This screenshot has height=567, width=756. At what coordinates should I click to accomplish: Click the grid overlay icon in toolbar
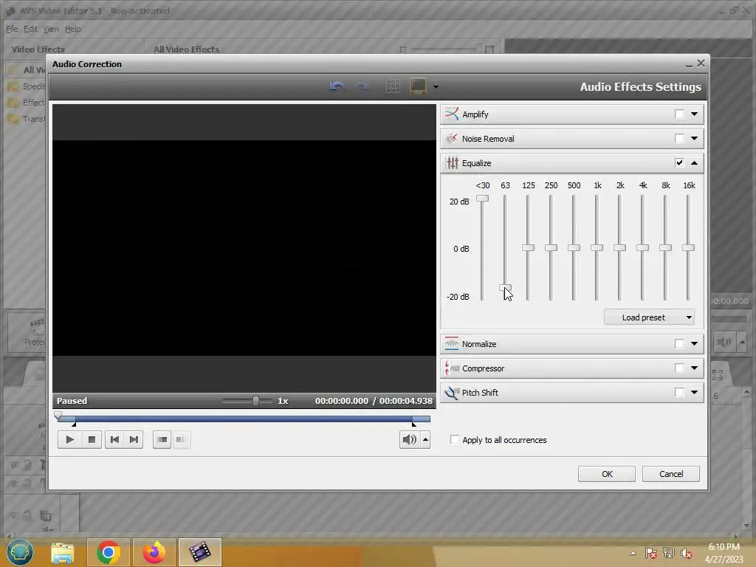[x=393, y=86]
